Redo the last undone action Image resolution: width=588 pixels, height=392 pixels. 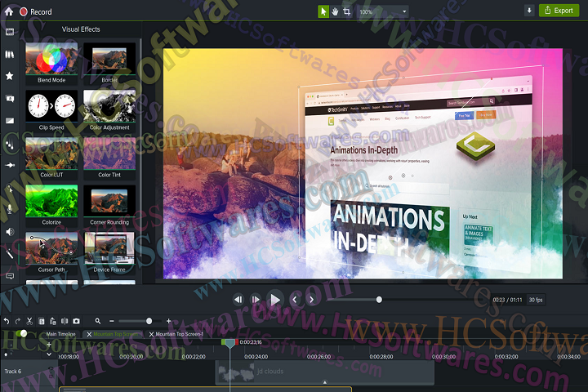pyautogui.click(x=18, y=321)
